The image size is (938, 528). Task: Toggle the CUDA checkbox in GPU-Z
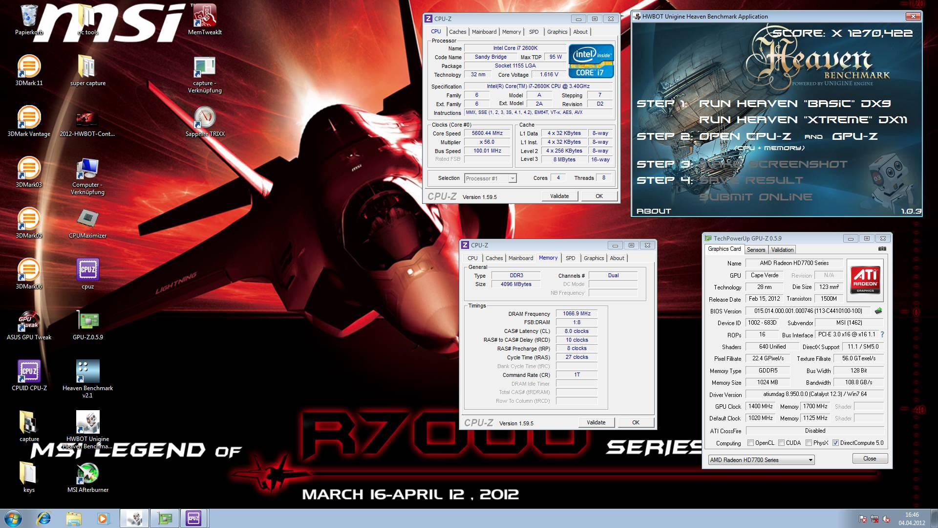coord(782,443)
